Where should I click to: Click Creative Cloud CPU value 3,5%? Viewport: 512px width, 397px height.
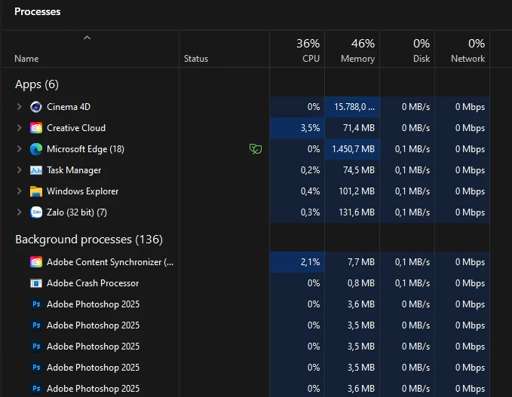tap(310, 128)
